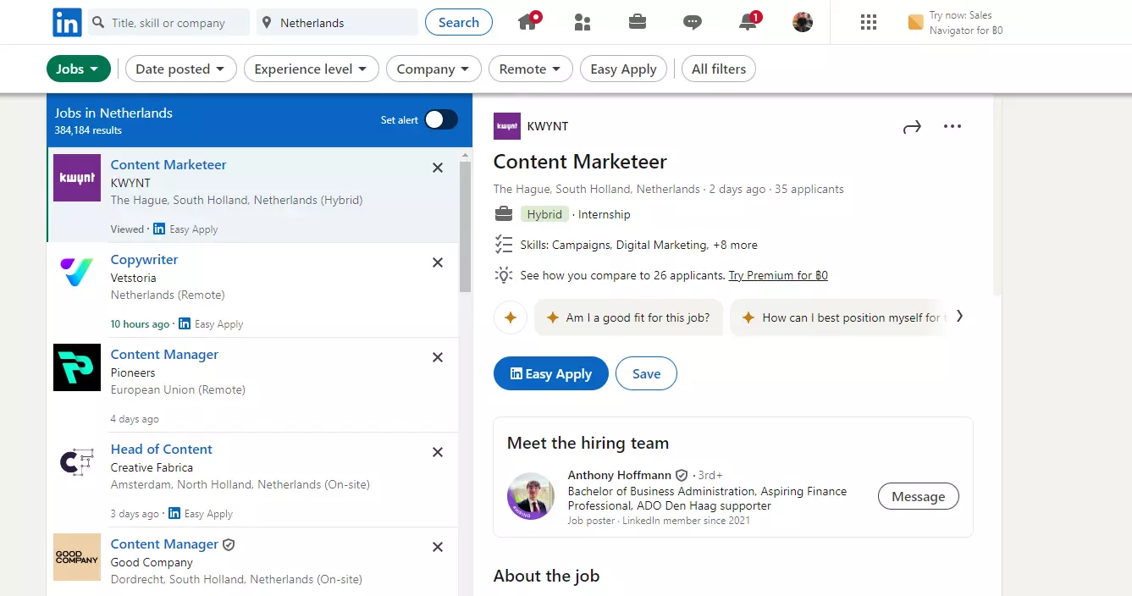Toggle the Set alert switch
The height and width of the screenshot is (596, 1132).
coord(440,120)
